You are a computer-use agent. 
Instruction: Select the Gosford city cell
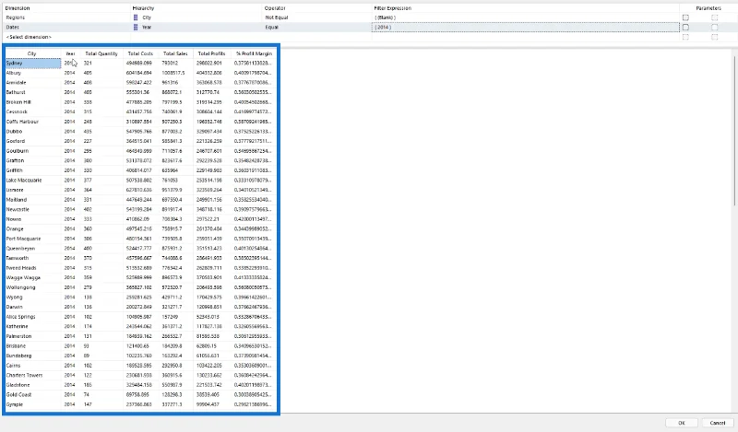pyautogui.click(x=33, y=141)
